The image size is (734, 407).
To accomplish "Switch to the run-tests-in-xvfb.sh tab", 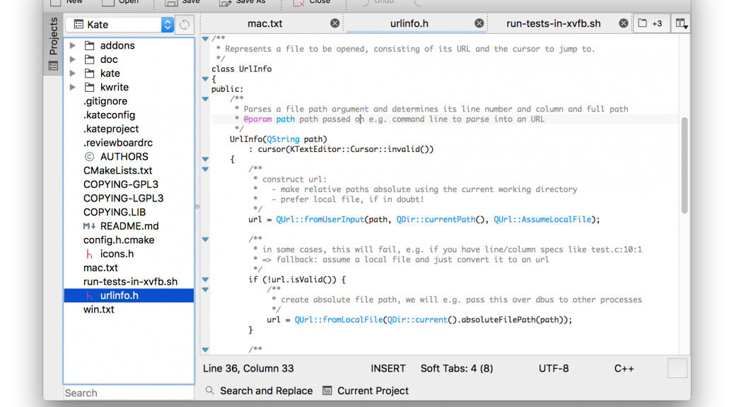I will pos(553,23).
